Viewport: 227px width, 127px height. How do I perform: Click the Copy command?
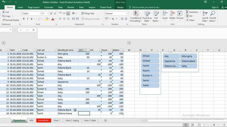[x=6, y=16]
